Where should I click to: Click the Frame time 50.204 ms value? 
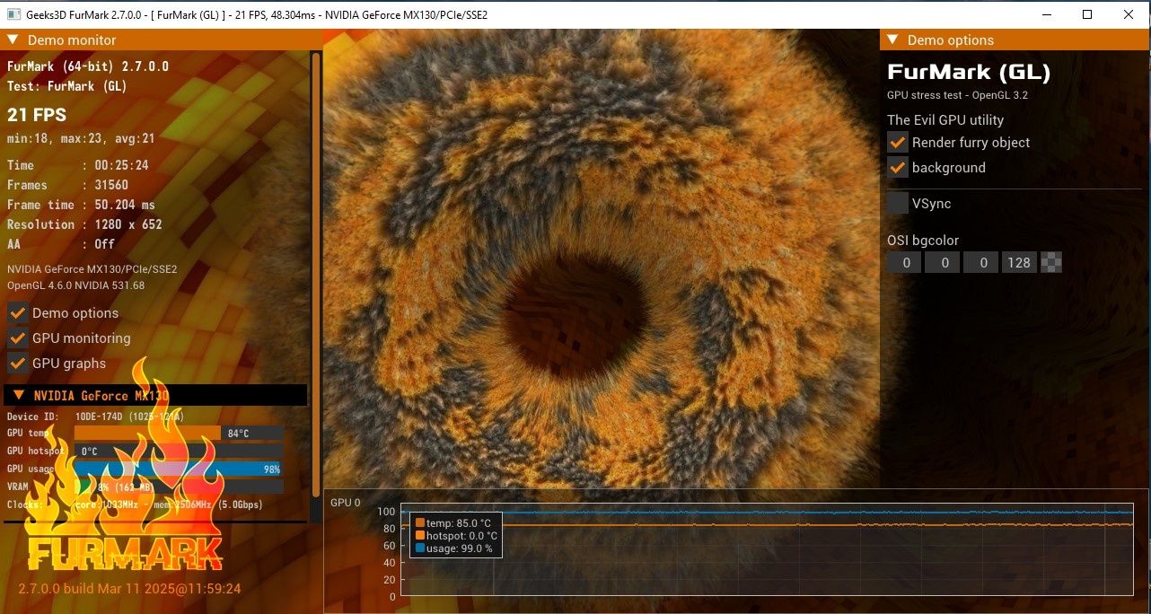pyautogui.click(x=125, y=205)
